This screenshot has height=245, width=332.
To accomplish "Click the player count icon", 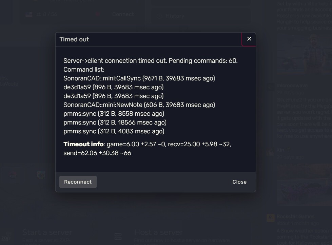I will pos(38,14).
